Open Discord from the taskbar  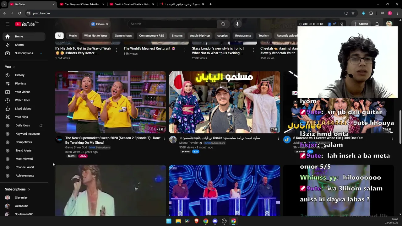[215, 221]
